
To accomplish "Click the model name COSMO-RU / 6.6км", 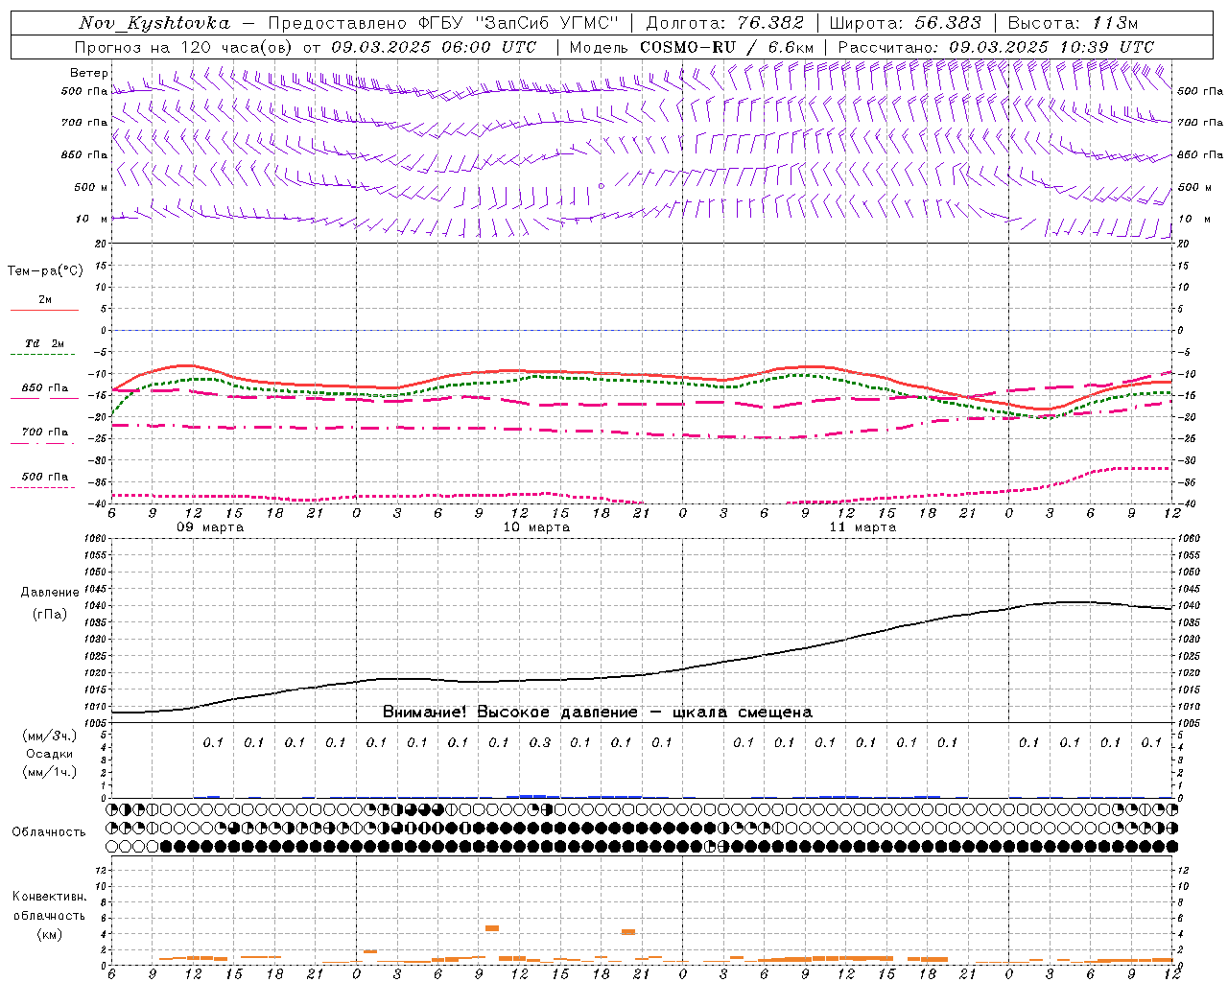I will click(726, 47).
